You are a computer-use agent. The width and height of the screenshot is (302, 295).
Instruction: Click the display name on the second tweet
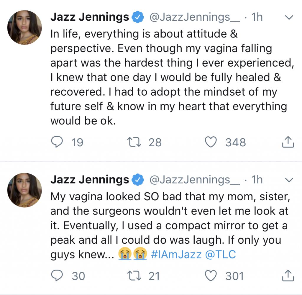(90, 180)
